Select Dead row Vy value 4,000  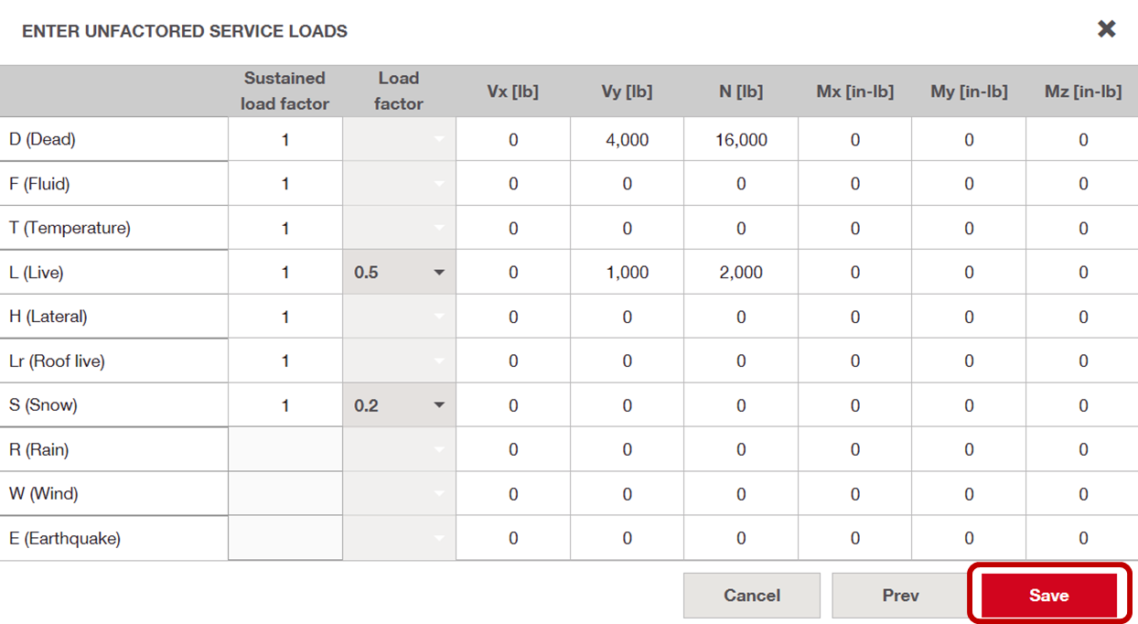click(x=628, y=140)
